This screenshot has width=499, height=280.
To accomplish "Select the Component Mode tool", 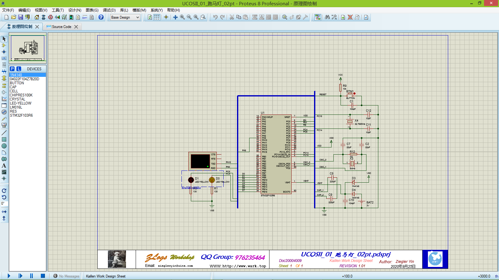I will [x=4, y=46].
